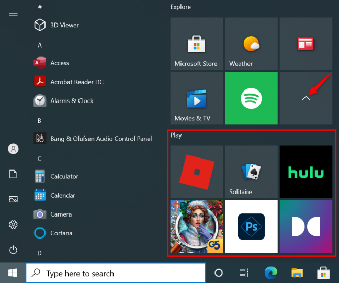Click the Type here to search box
This screenshot has height=283, width=339.
tap(116, 273)
